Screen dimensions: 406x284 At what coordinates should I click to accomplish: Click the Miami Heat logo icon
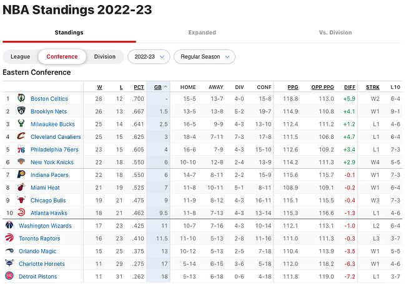tap(21, 187)
